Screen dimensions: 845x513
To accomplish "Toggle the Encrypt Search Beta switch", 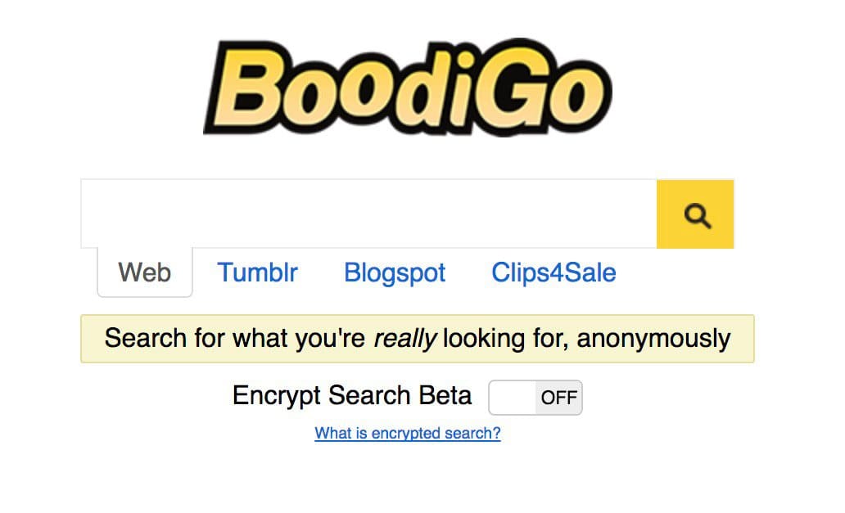I will [535, 398].
